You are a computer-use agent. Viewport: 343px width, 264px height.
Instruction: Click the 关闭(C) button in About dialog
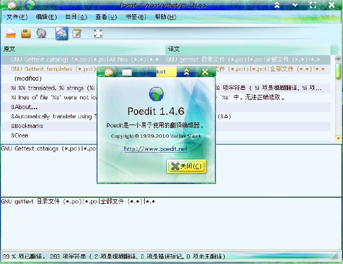click(186, 166)
